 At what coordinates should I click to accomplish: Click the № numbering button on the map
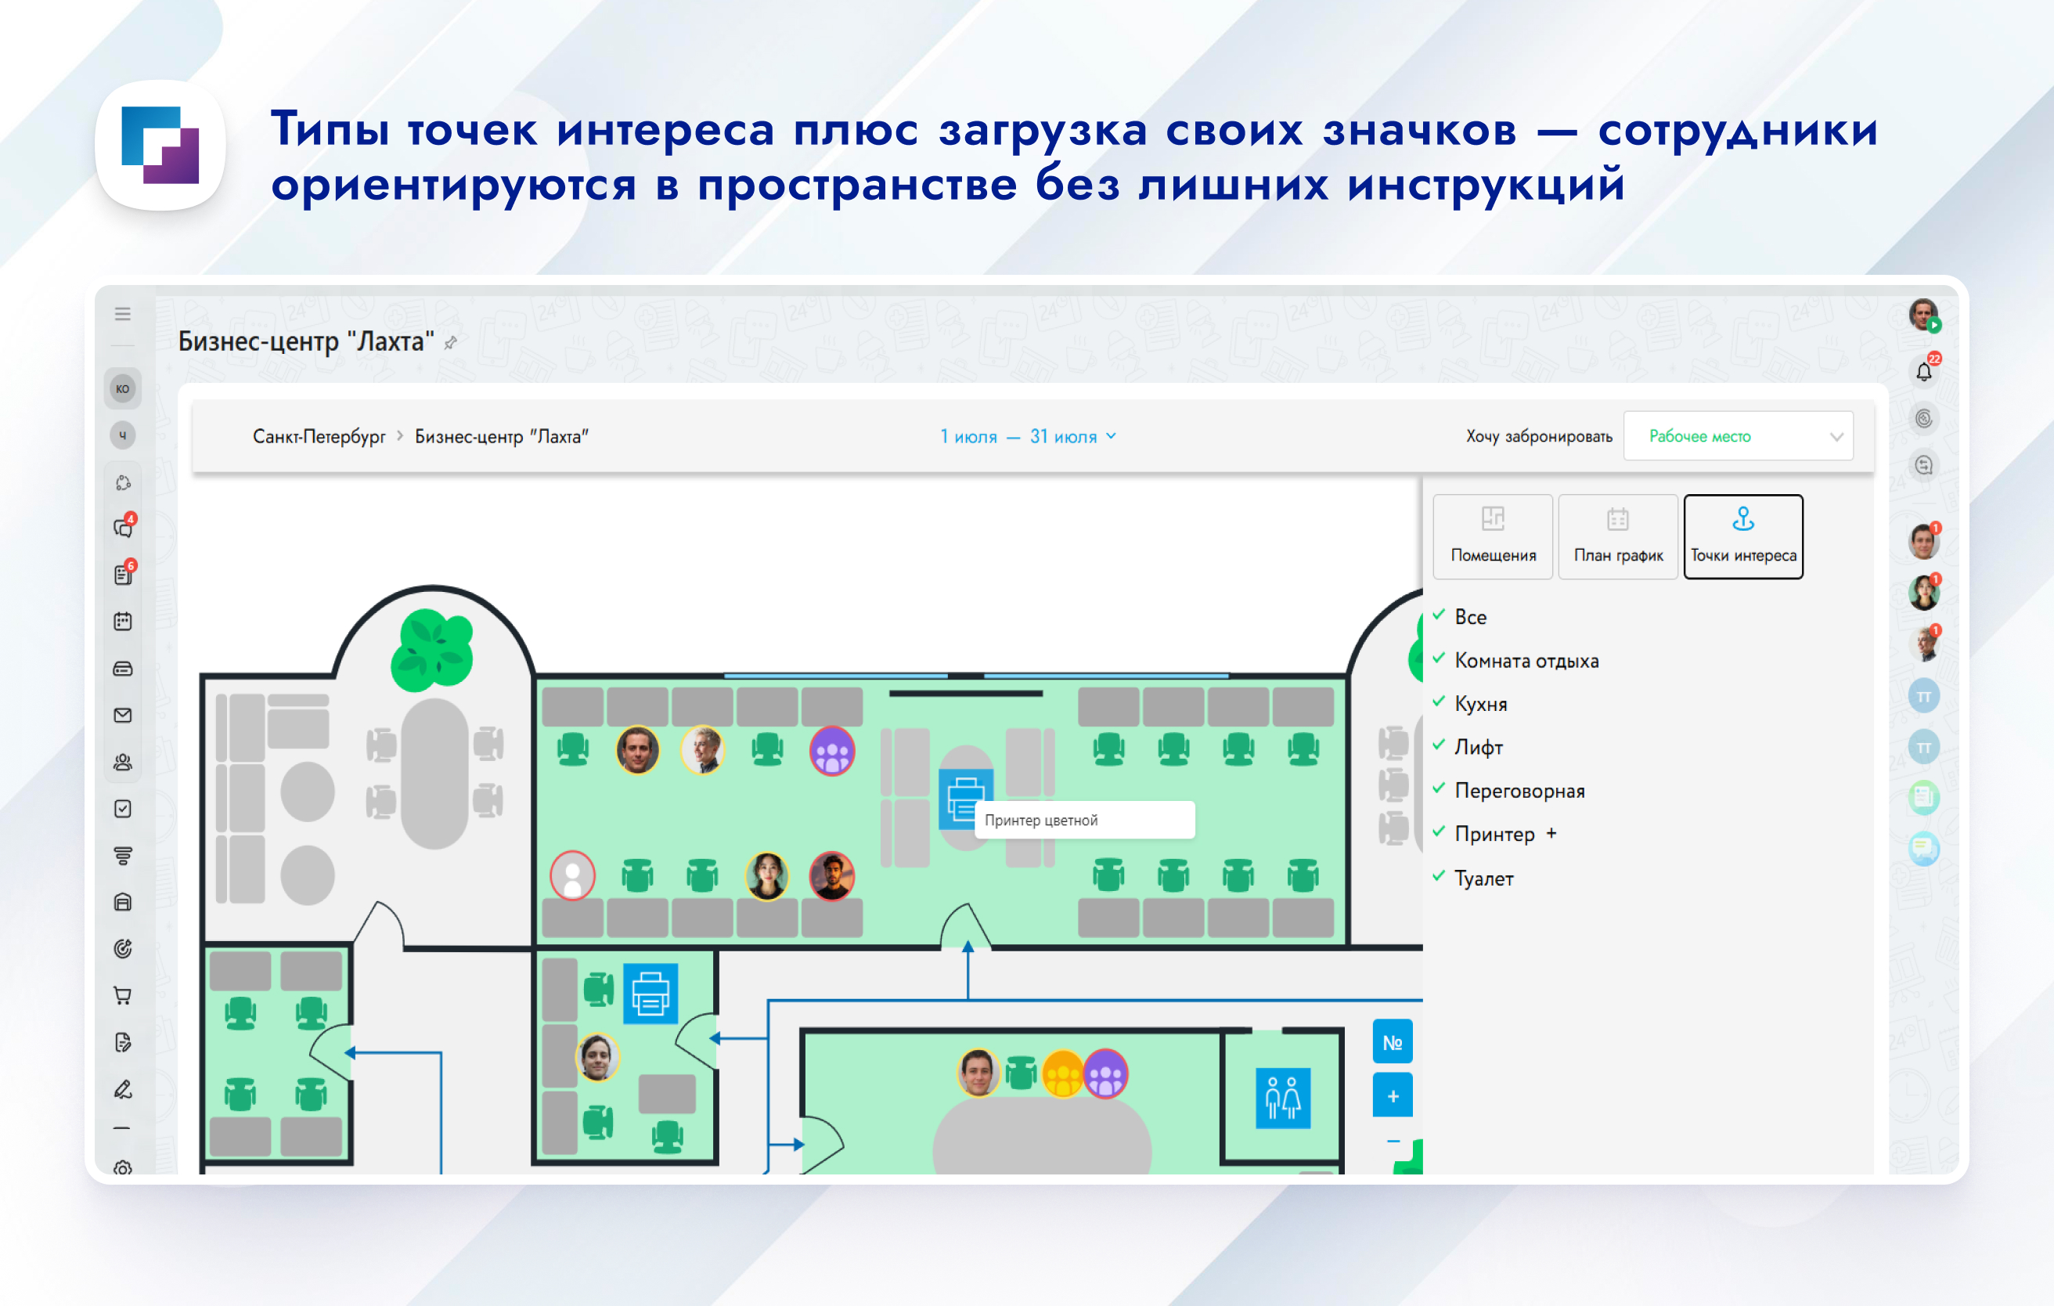(x=1392, y=1041)
